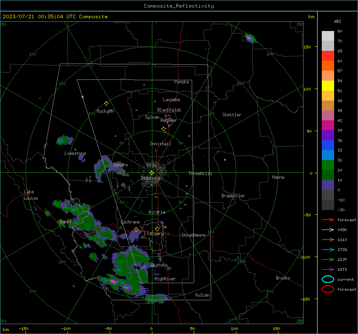
Task: Click the Drumheller town label
Action: pyautogui.click(x=233, y=196)
